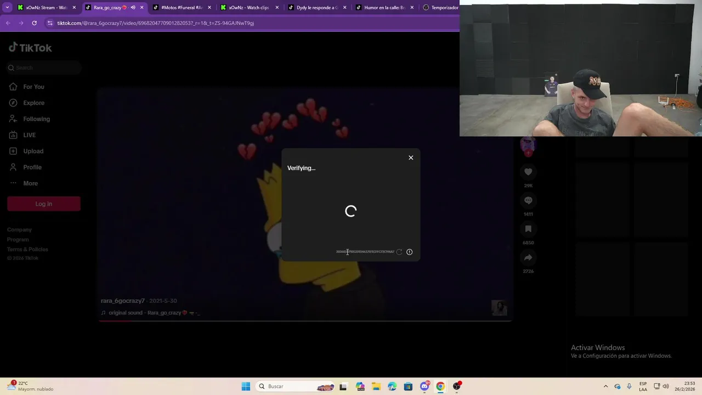Viewport: 702px width, 395px height.
Task: View site information icon in address bar
Action: pos(50,23)
